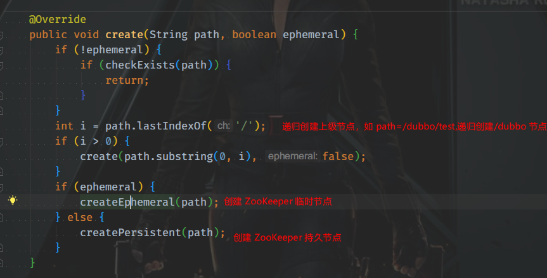Image resolution: width=547 pixels, height=278 pixels.
Task: Fold the "if (checkExists(path))" block marker
Action: click(x=1, y=65)
